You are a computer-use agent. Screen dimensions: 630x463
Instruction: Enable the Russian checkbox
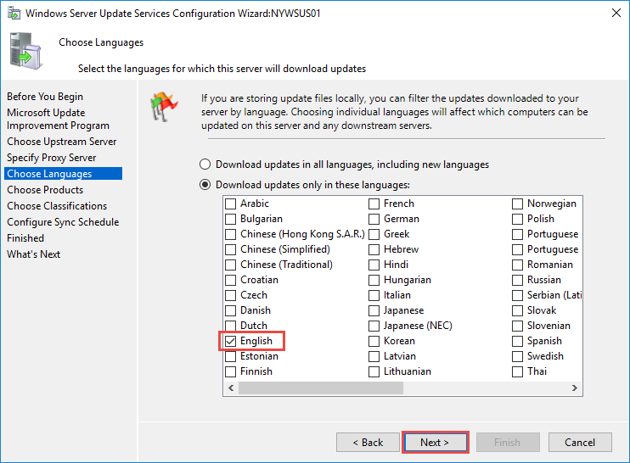coord(518,280)
